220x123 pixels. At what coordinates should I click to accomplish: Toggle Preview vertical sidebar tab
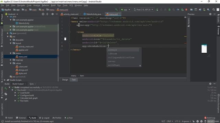(219, 30)
